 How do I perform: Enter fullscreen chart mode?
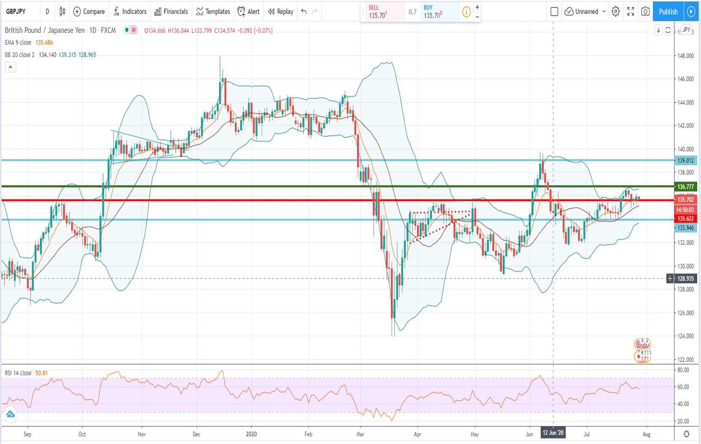(x=631, y=12)
